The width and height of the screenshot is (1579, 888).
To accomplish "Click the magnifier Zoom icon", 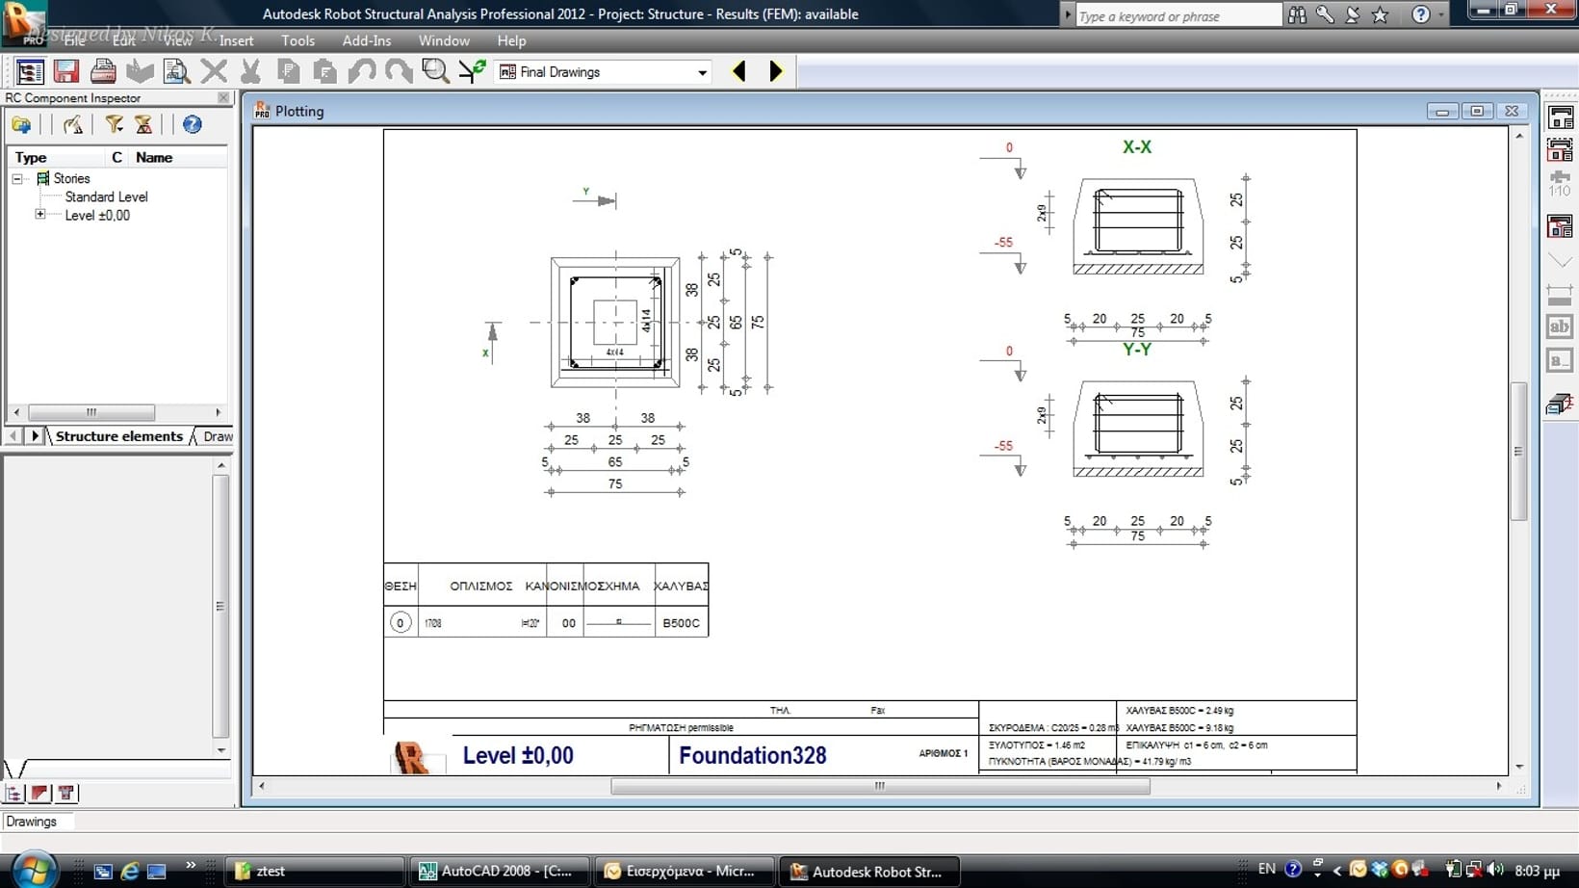I will [435, 71].
